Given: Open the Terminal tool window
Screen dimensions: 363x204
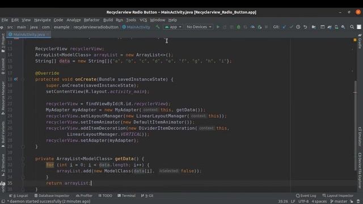Looking at the screenshot, I should click(126, 195).
